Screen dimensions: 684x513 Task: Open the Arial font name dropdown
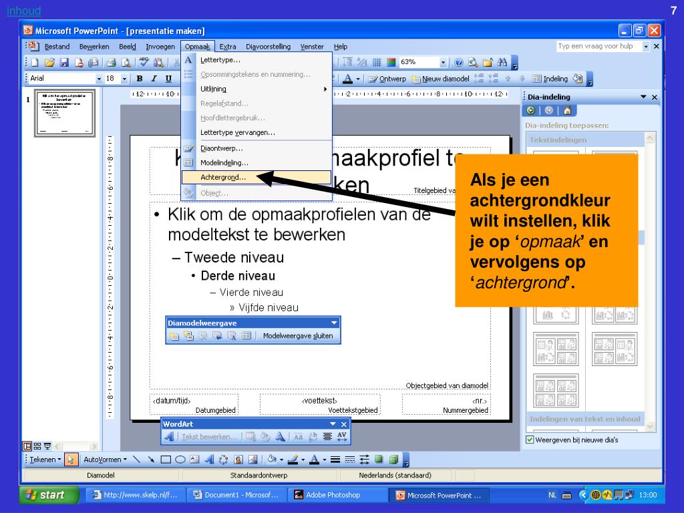(x=99, y=79)
